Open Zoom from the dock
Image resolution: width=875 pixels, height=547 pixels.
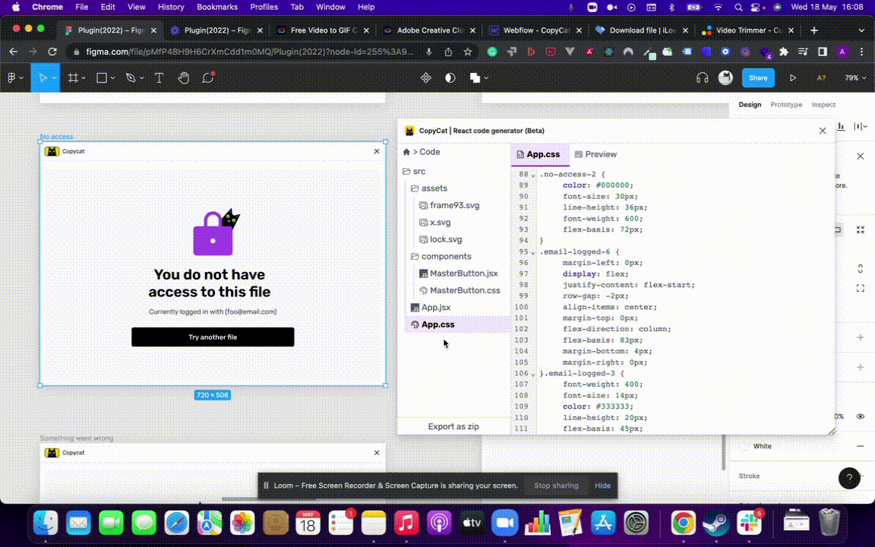[x=504, y=523]
